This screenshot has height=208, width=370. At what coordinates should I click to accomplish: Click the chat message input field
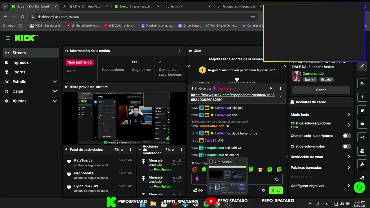click(237, 179)
